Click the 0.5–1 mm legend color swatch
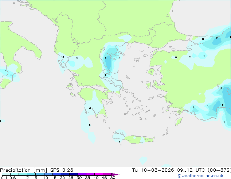The height and width of the screenshot is (179, 231). (15, 174)
